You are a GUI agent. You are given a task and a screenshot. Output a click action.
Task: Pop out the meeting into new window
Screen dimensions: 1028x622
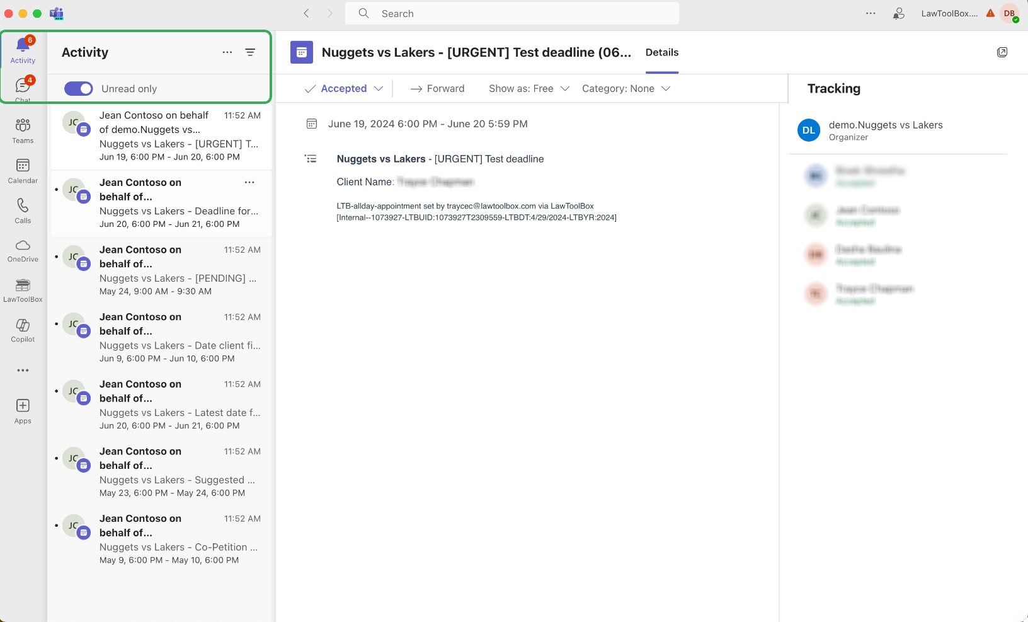click(x=1002, y=52)
